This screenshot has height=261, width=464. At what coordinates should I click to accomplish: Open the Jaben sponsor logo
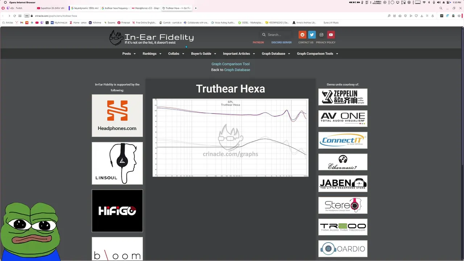click(x=343, y=184)
